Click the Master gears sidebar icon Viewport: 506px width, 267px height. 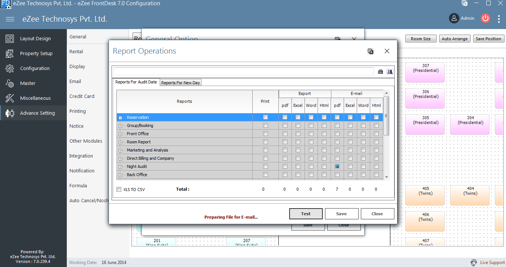tap(10, 83)
